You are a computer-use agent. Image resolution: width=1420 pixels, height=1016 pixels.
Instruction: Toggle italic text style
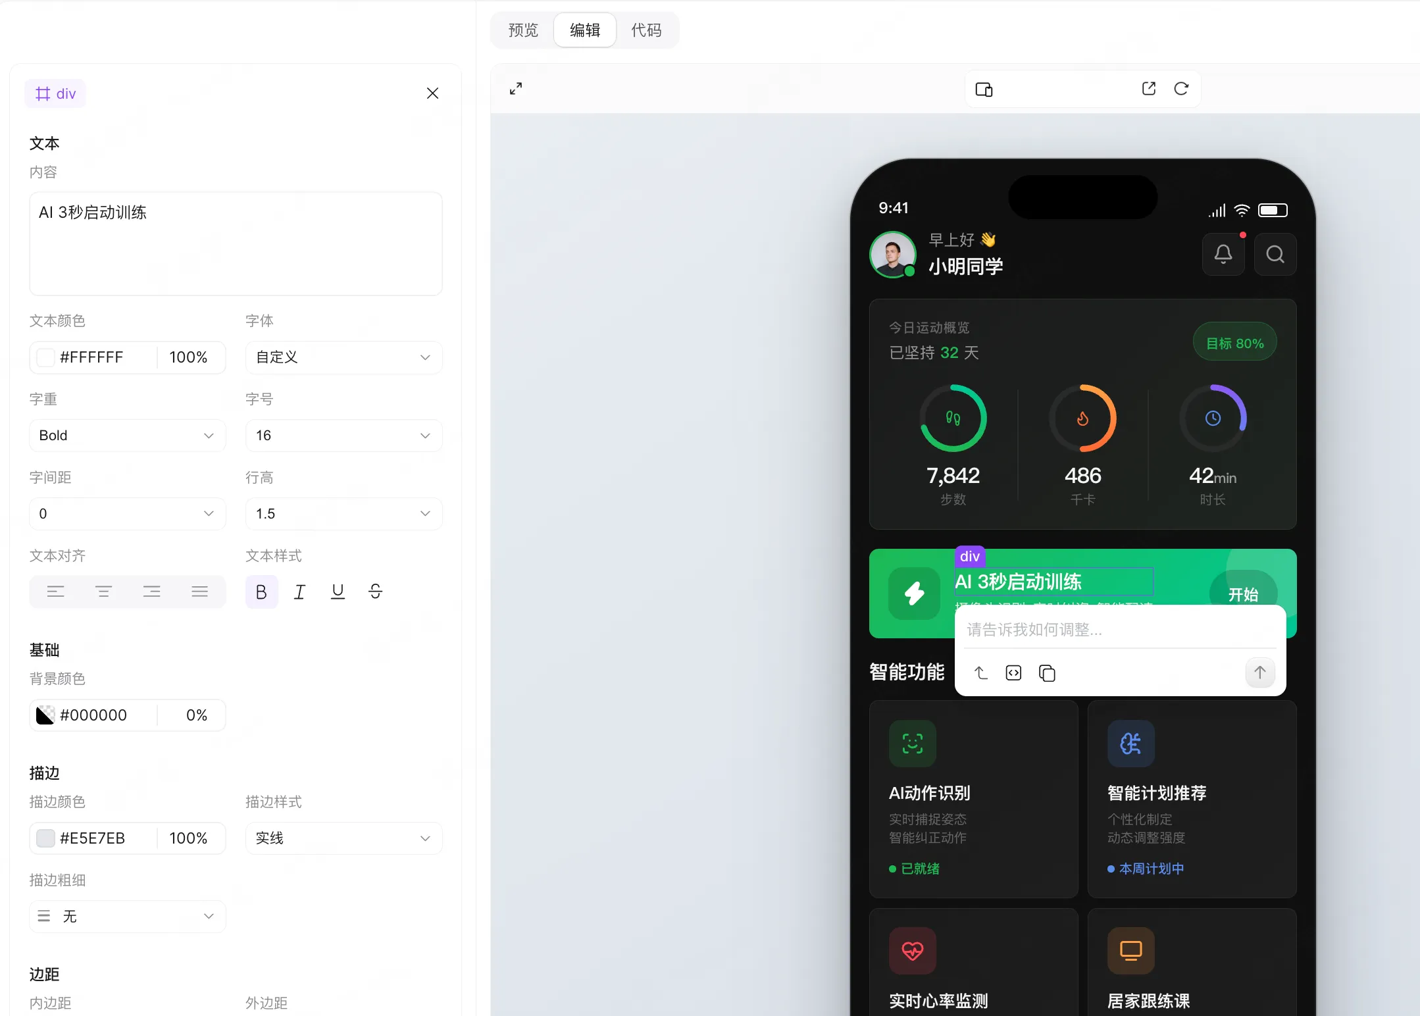tap(299, 592)
